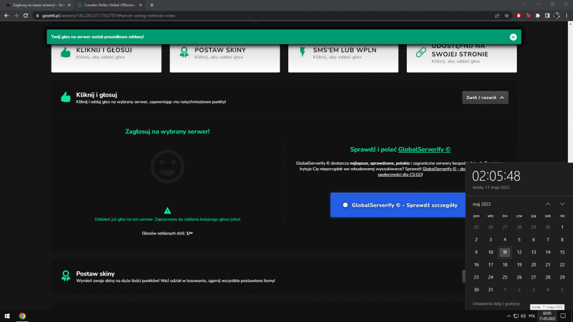Image resolution: width=573 pixels, height=322 pixels.
Task: Open the red shield extension icon
Action: coord(519,15)
